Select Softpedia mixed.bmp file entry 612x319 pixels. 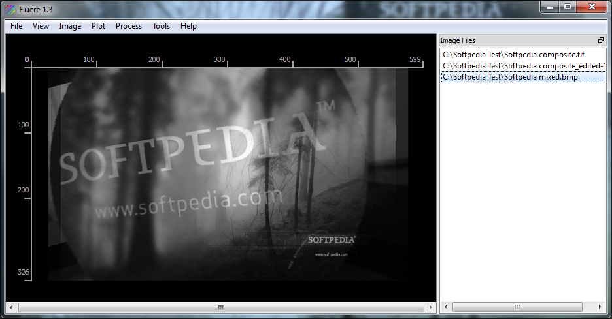pos(523,77)
